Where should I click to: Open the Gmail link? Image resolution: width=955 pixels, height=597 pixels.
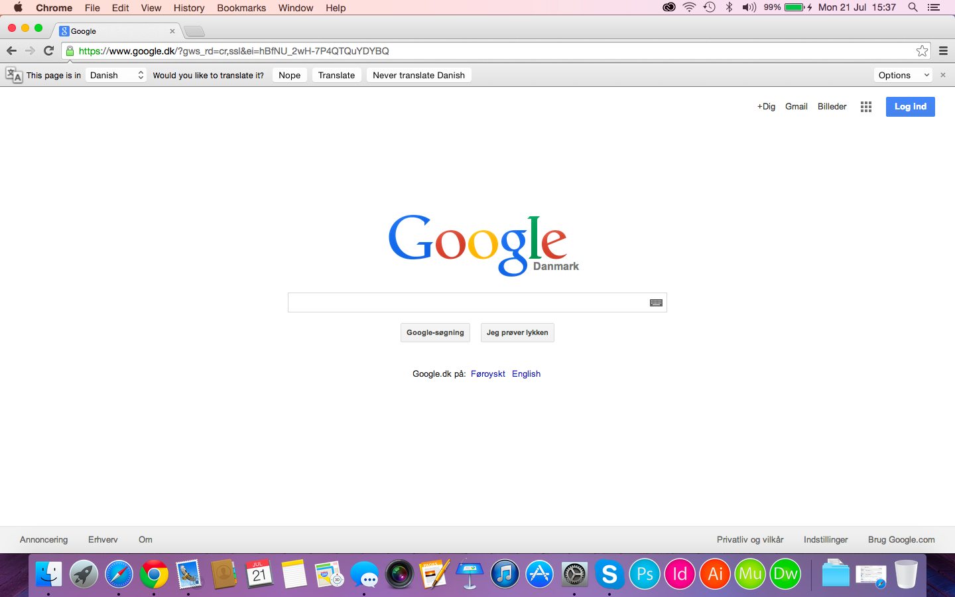tap(796, 107)
